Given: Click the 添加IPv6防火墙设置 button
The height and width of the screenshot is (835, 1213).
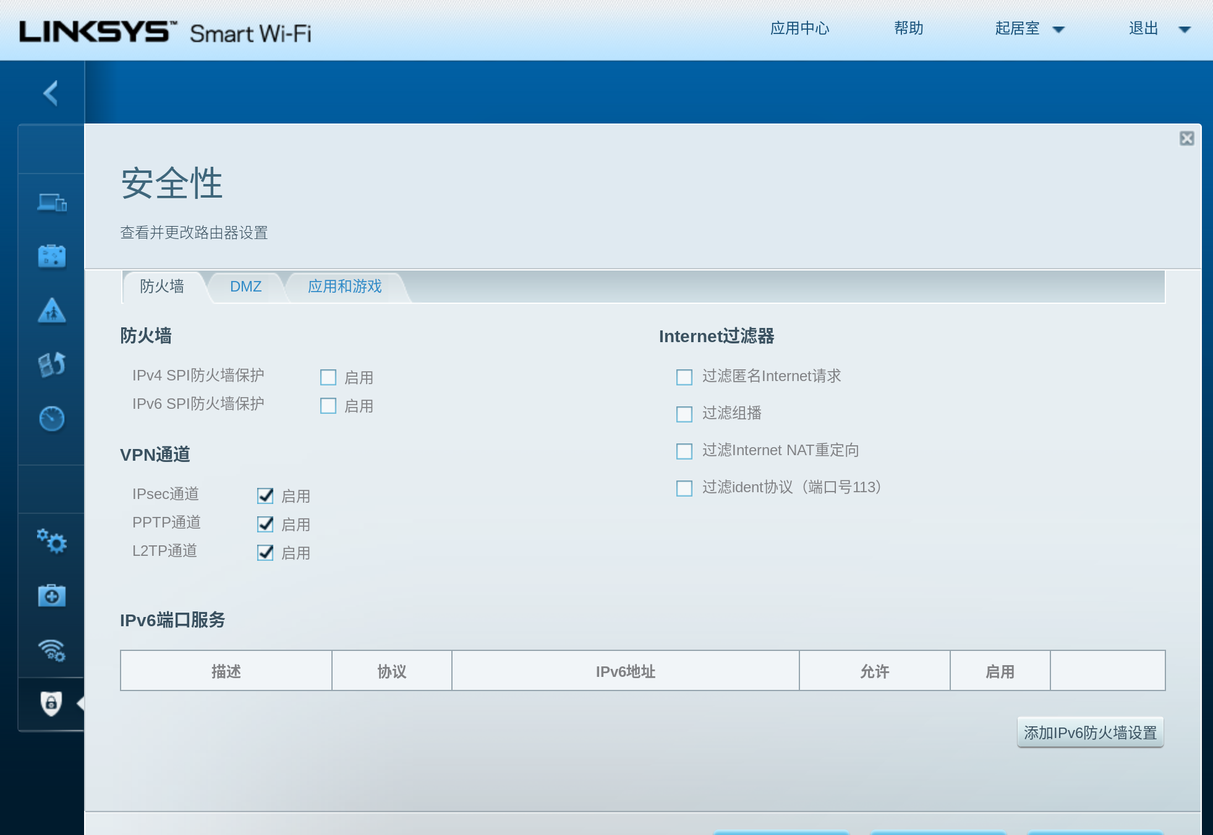Looking at the screenshot, I should pos(1090,732).
